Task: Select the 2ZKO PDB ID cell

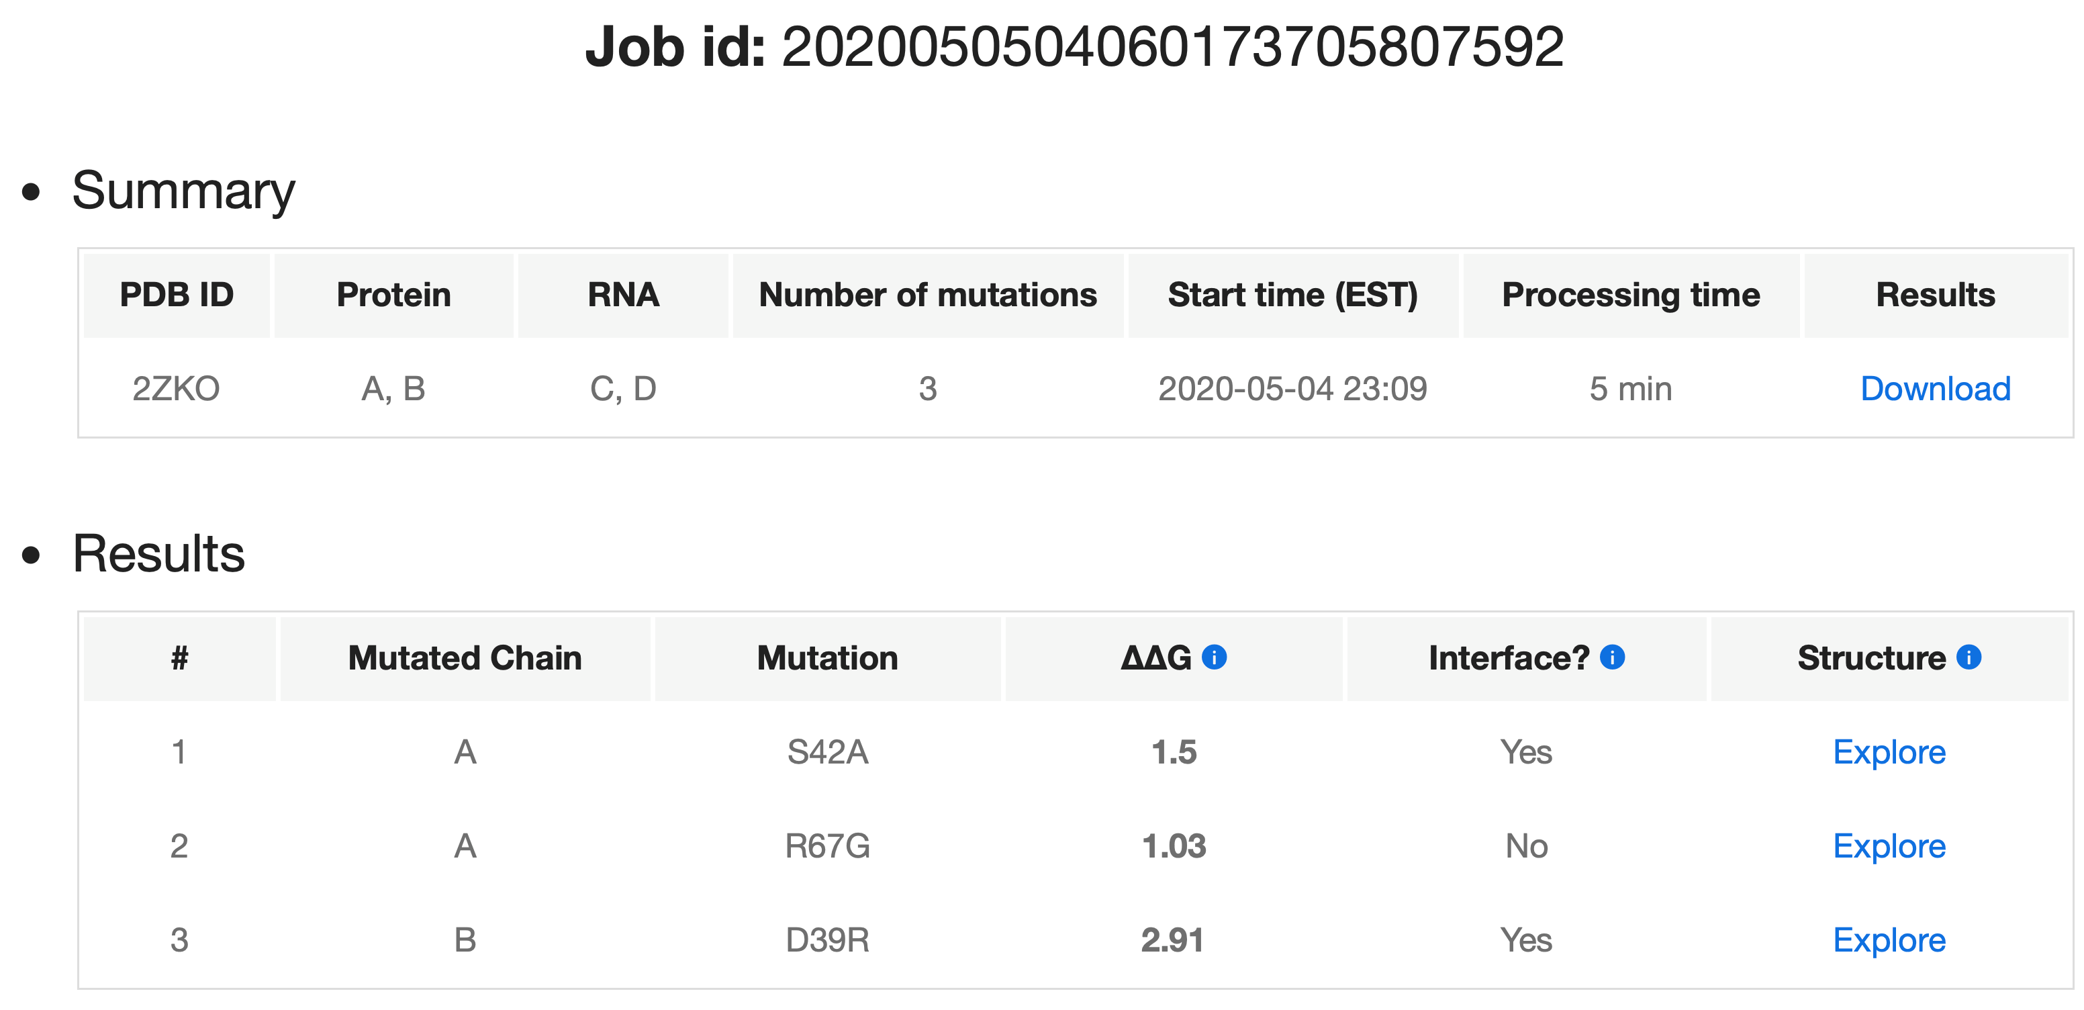Action: pos(177,389)
